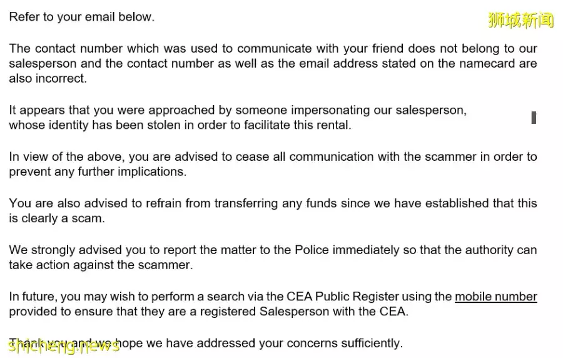Click the "Refer to your email below." line
This screenshot has width=563, height=358.
click(81, 18)
